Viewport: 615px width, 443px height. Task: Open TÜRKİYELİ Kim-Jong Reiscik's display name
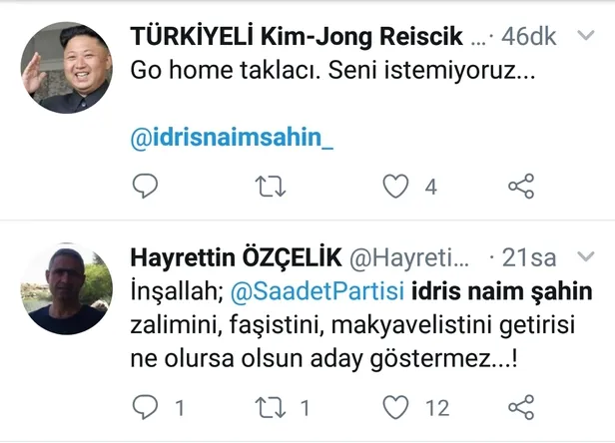tap(297, 38)
